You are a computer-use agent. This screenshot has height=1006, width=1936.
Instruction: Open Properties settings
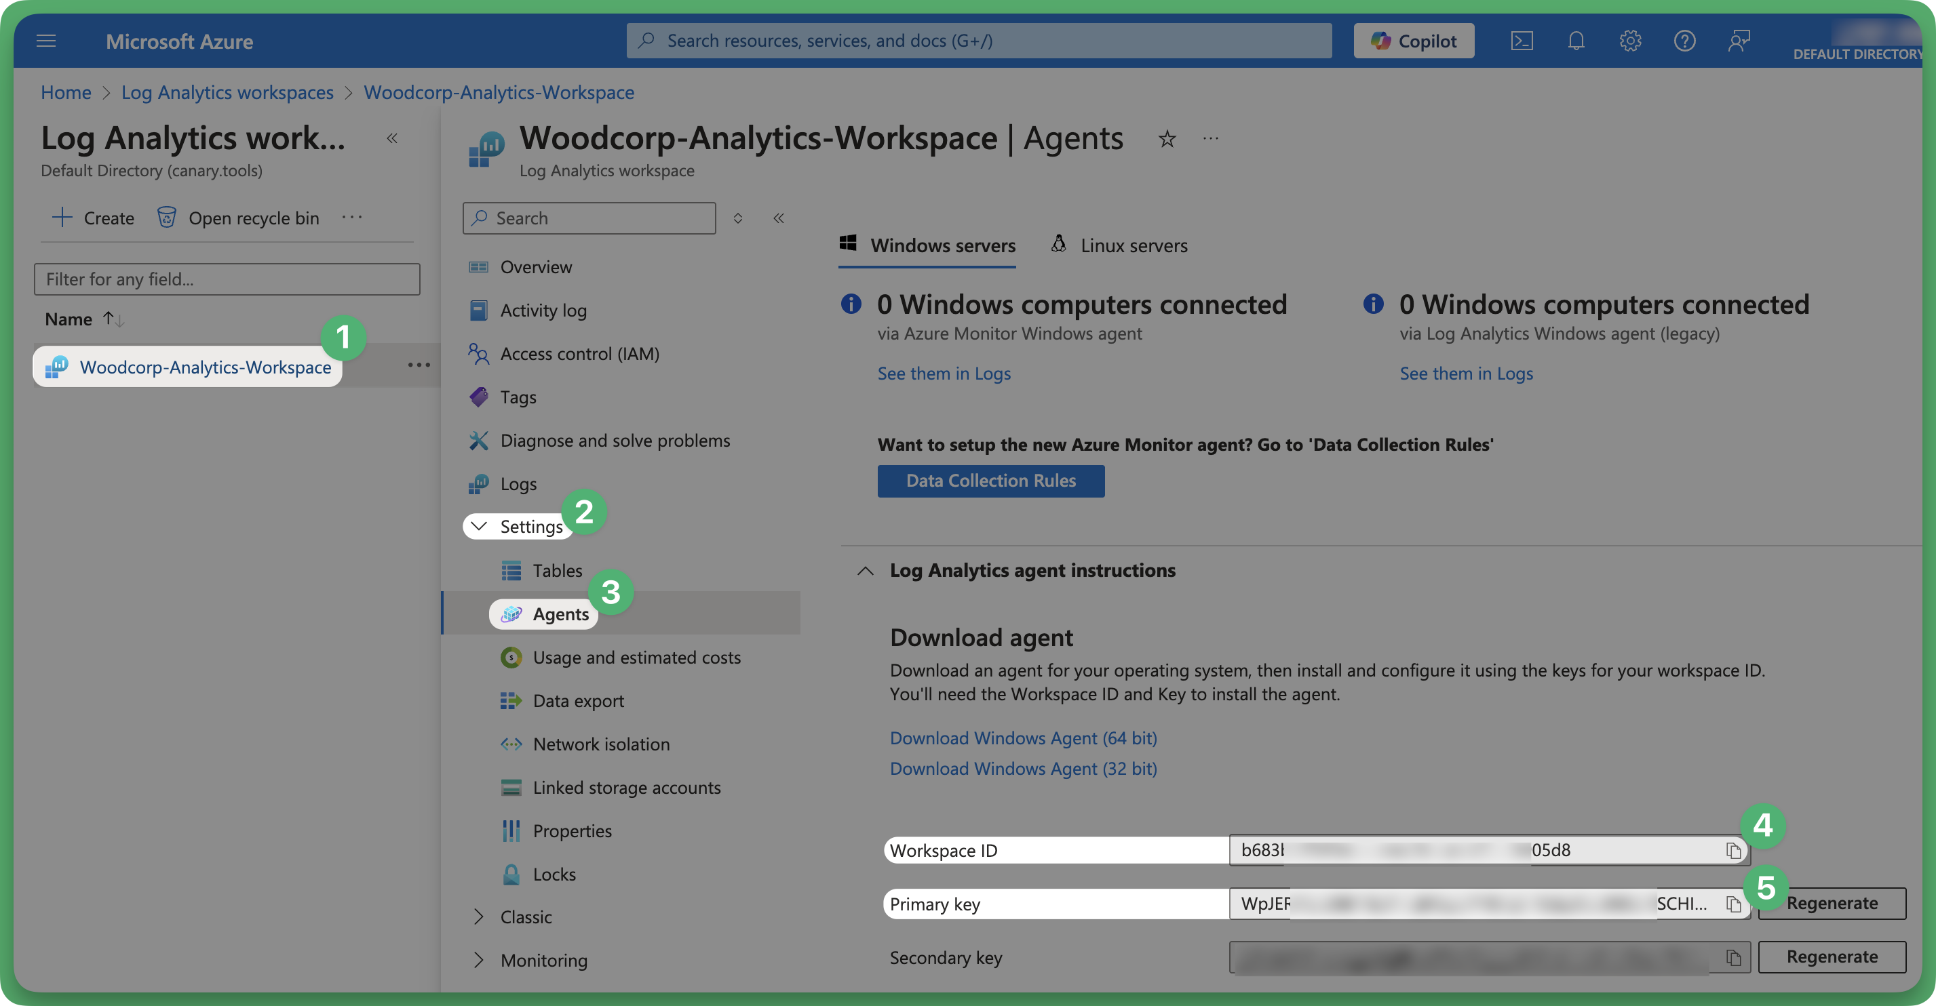(572, 831)
